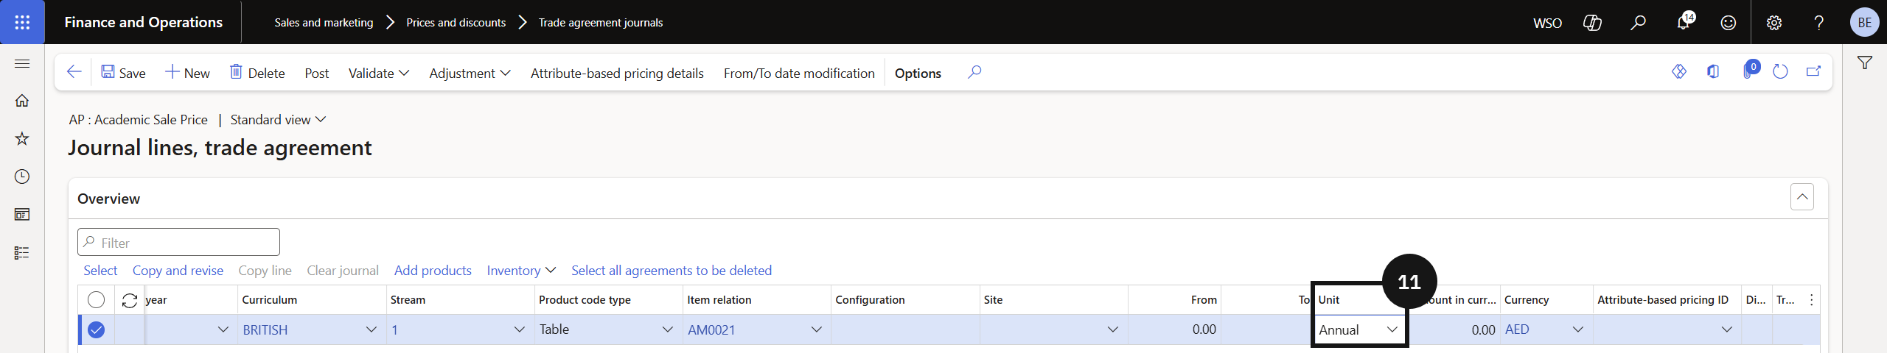Click the amount in currency 0.00 cell
Image resolution: width=1887 pixels, height=353 pixels.
(x=1454, y=329)
